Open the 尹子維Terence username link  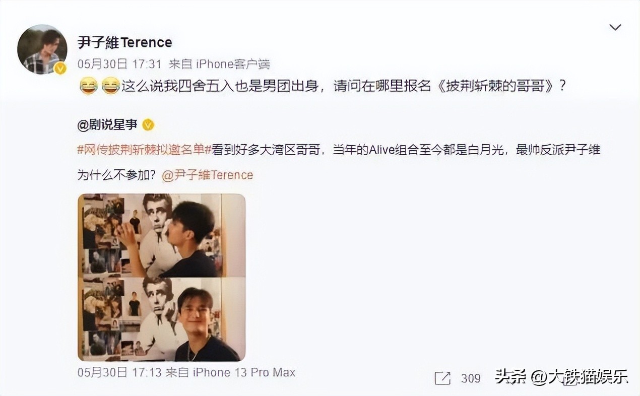coord(125,42)
